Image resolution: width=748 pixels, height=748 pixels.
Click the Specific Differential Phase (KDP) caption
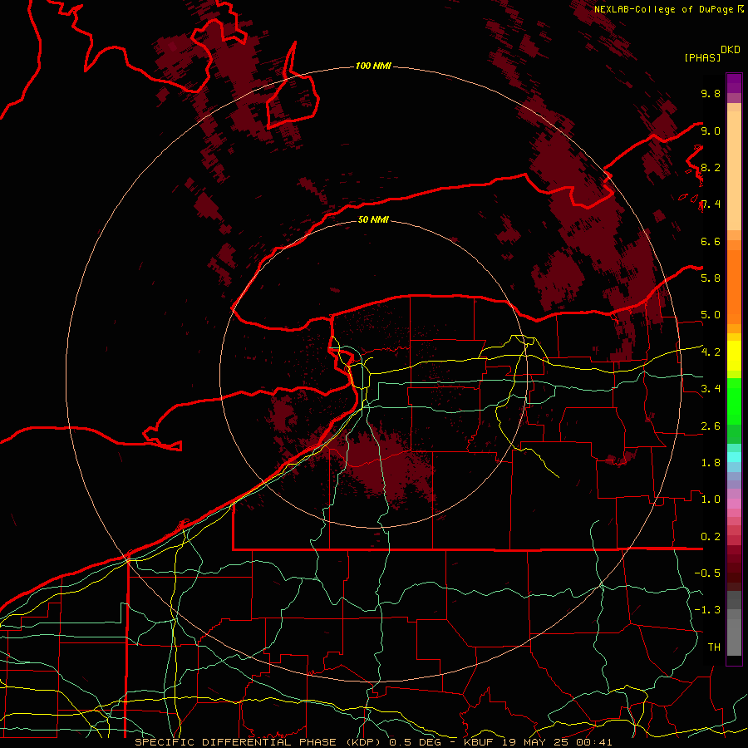258,742
